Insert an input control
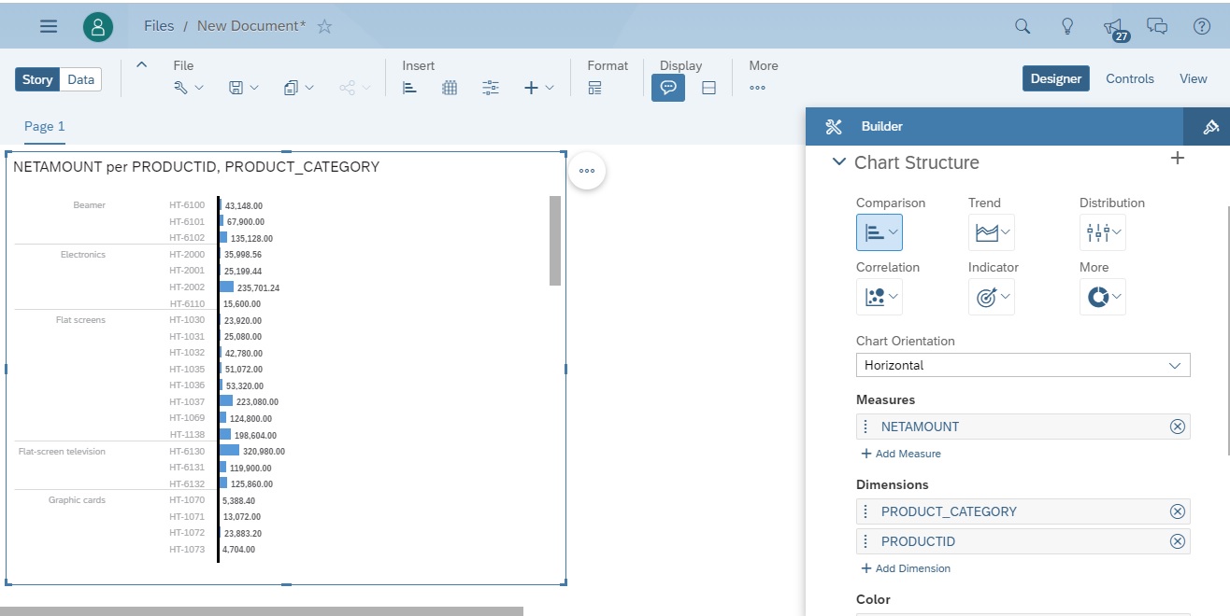The width and height of the screenshot is (1230, 616). (490, 87)
